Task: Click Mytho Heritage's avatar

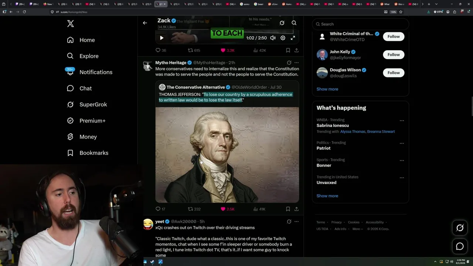Action: click(x=148, y=66)
